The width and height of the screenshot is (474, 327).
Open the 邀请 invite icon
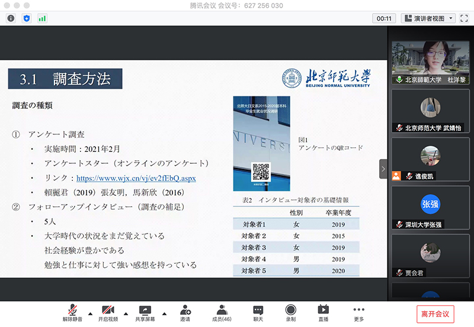185,313
